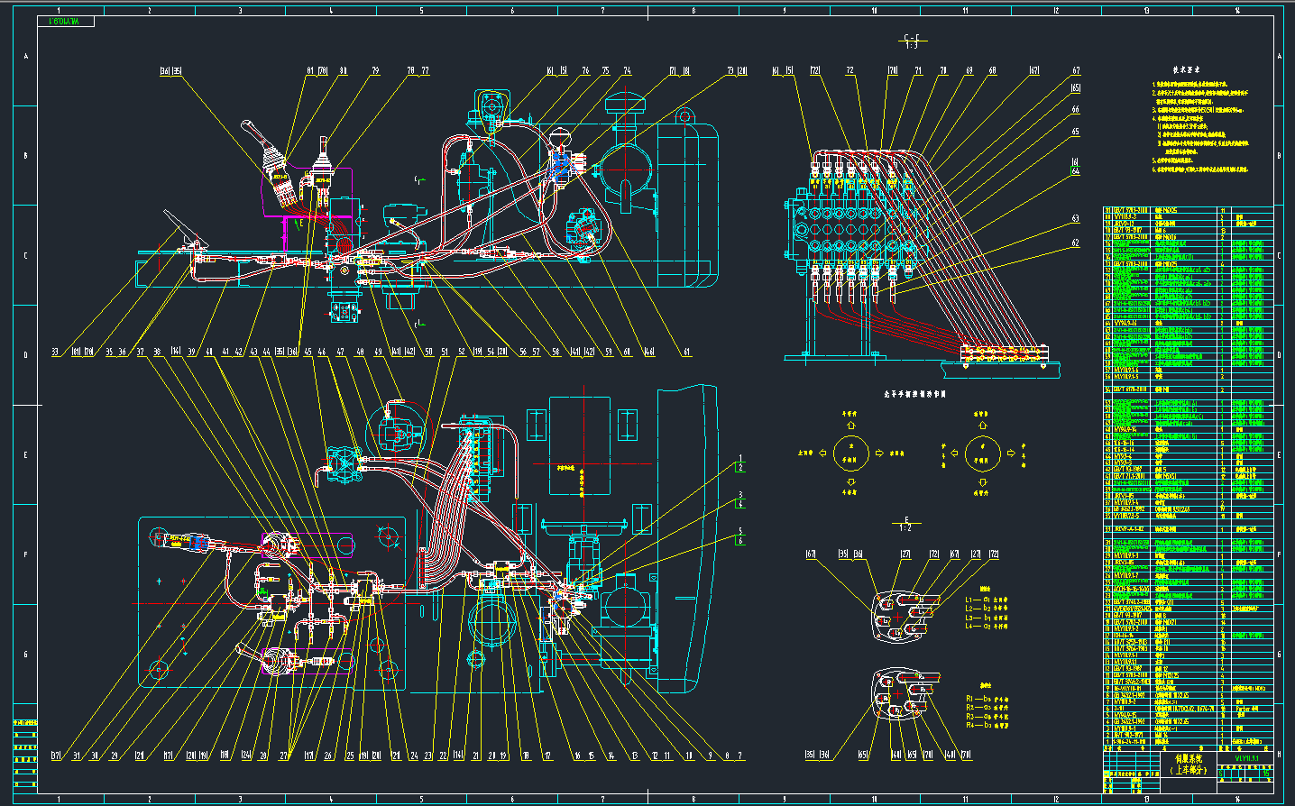Select part callout 79 above the joystick
This screenshot has height=806, width=1295.
375,70
